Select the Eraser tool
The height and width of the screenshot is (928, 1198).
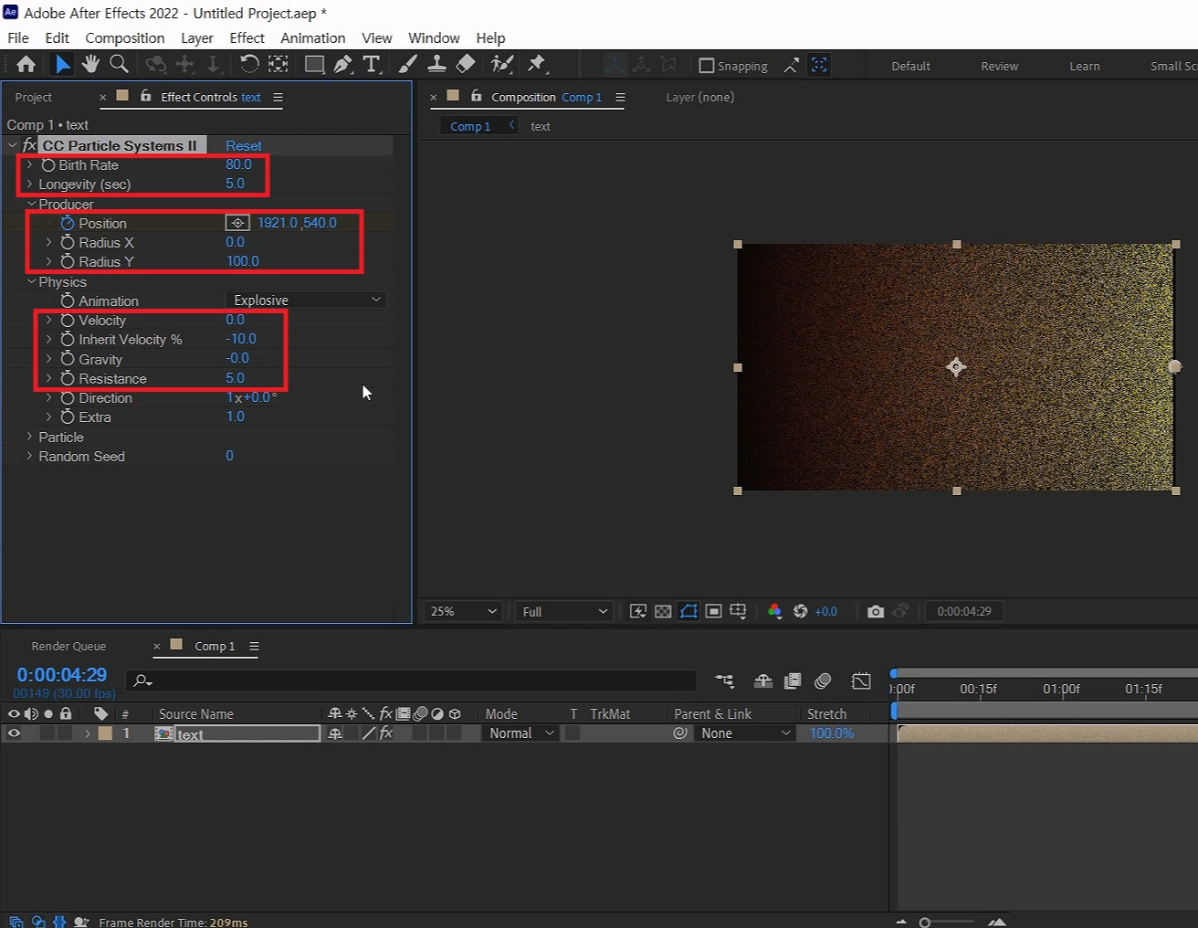[466, 64]
